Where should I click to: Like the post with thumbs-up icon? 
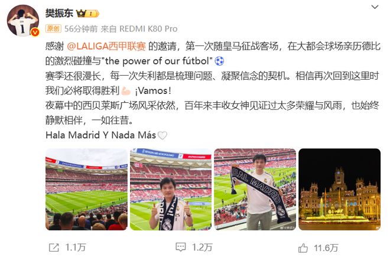pos(303,248)
